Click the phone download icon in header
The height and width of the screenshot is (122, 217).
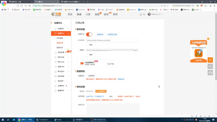pos(141,14)
